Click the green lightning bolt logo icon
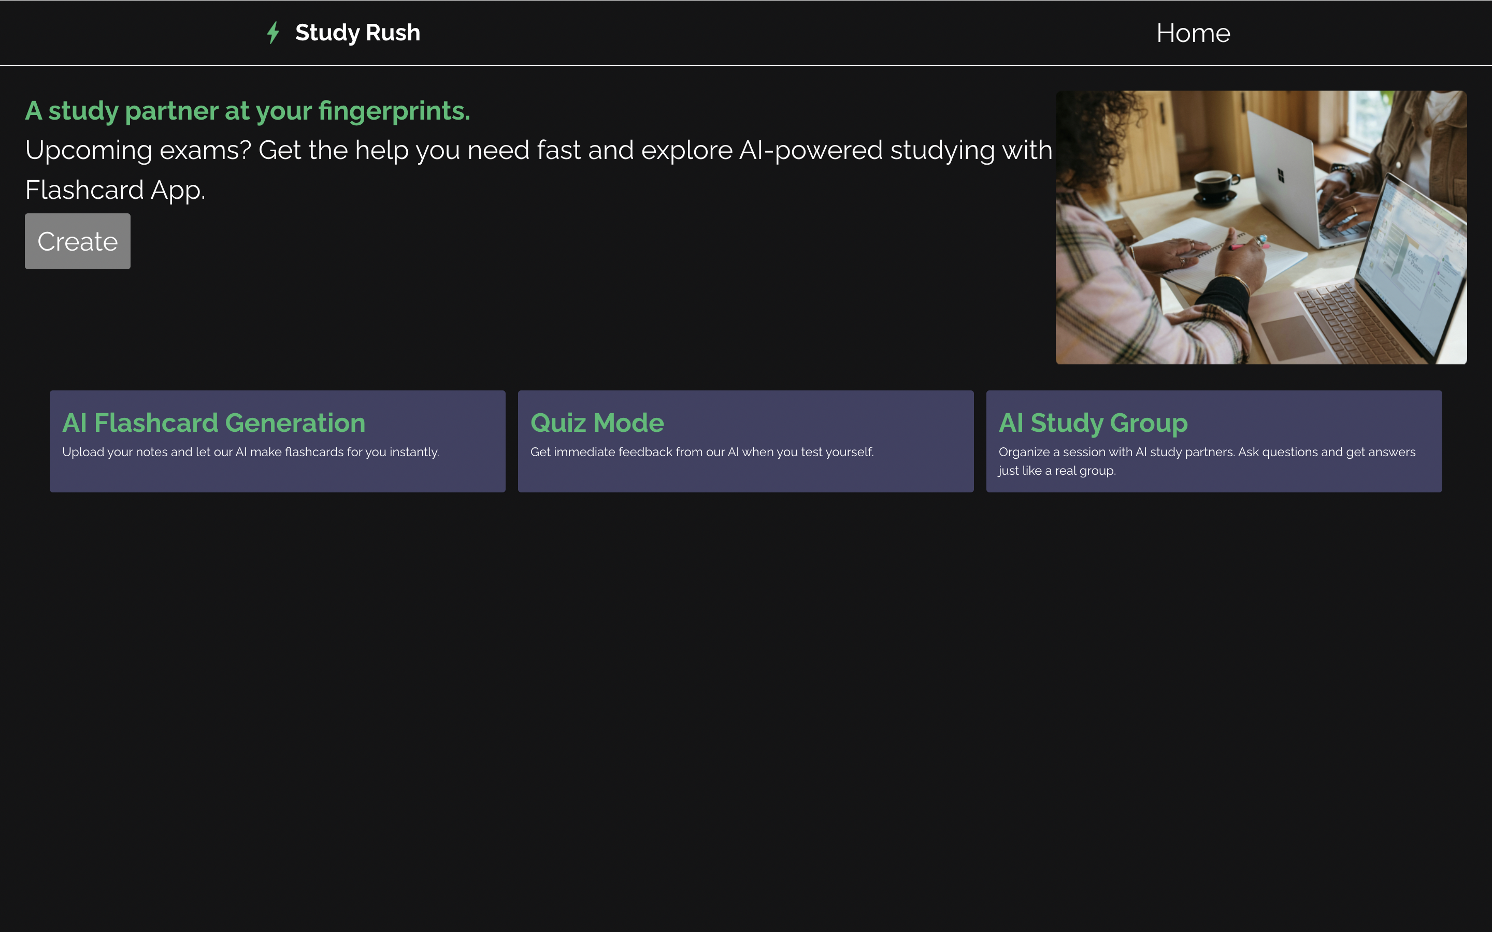Viewport: 1492px width, 932px height. coord(273,33)
